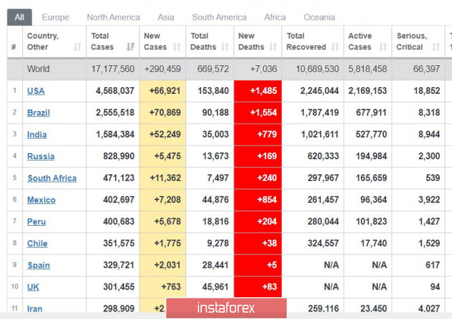Open the Brazil country link
This screenshot has height=319, width=452.
pyautogui.click(x=38, y=112)
